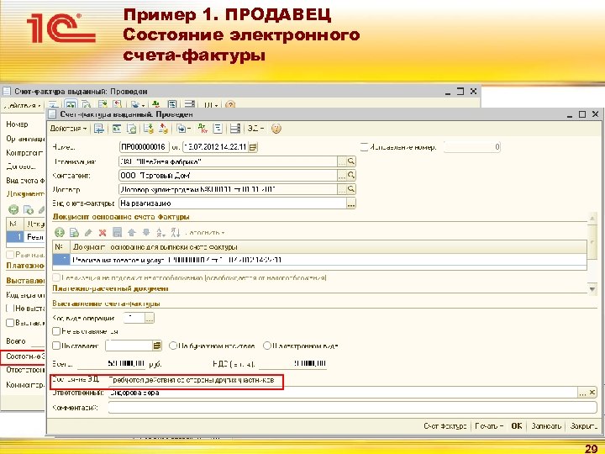
Task: Open the calendar picker beside the invoice date
Action: pos(253,147)
